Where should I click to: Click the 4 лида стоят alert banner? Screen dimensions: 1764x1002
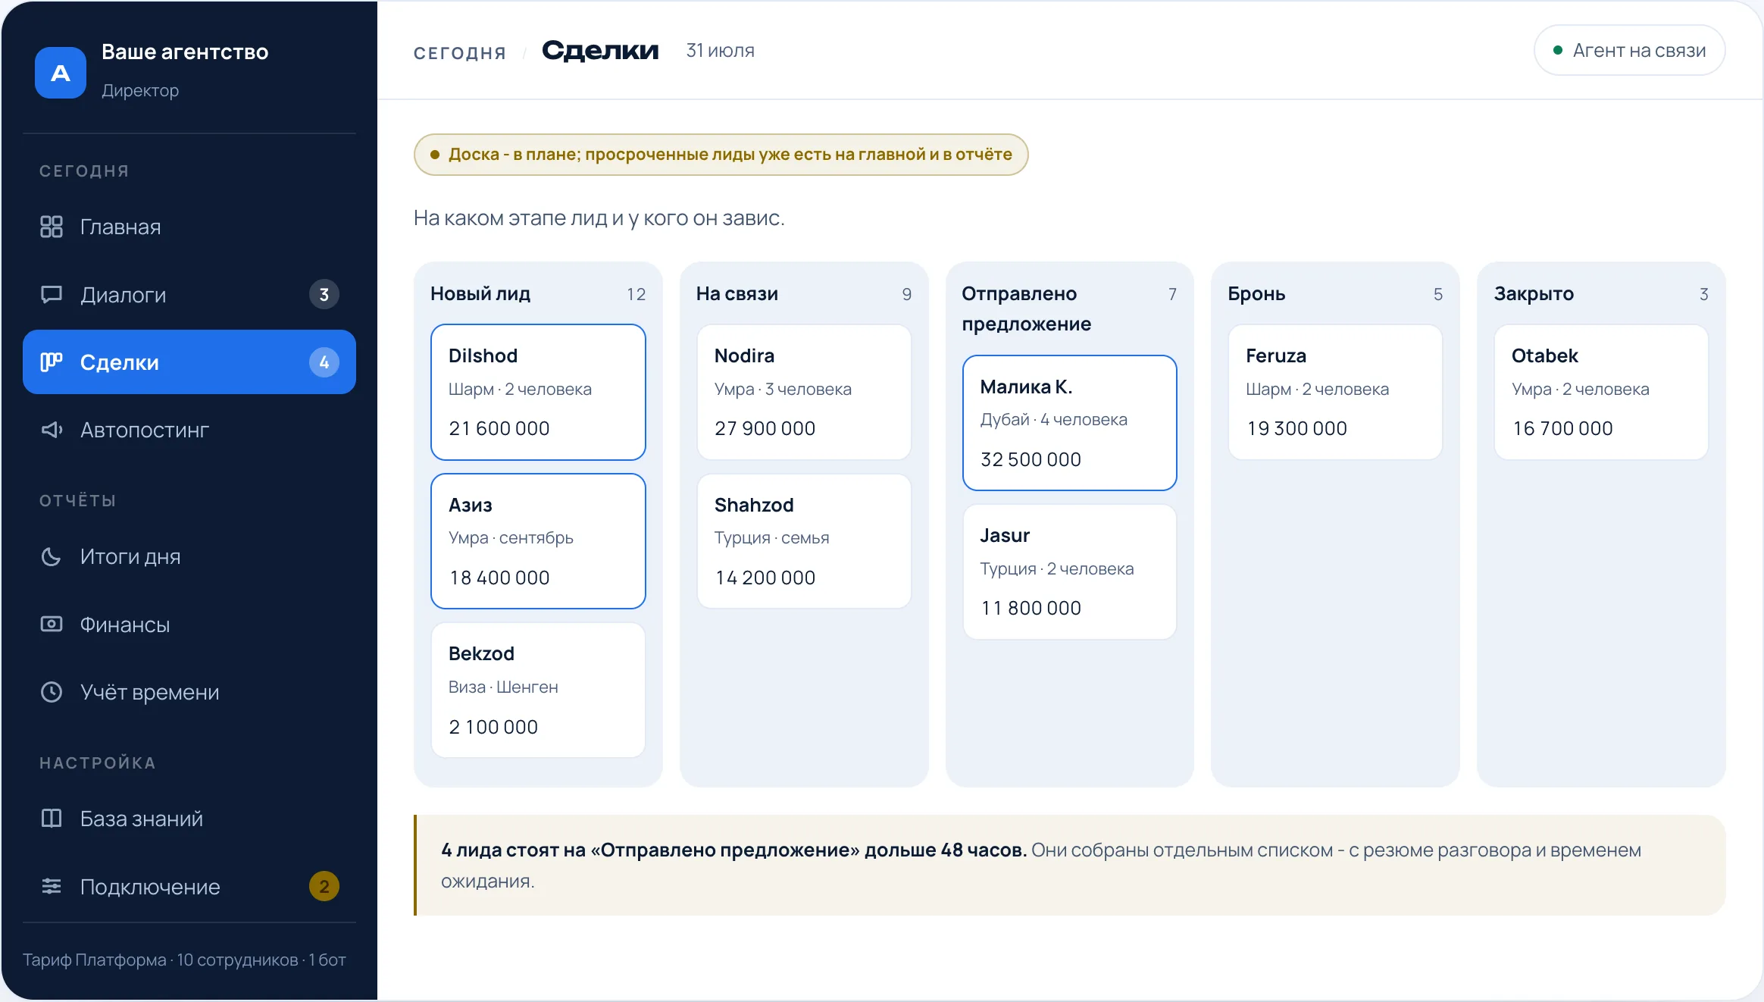click(1070, 865)
